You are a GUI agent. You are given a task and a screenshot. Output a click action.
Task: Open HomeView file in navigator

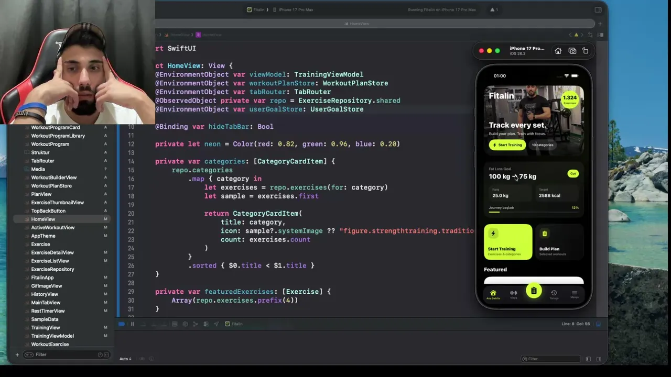[43, 219]
